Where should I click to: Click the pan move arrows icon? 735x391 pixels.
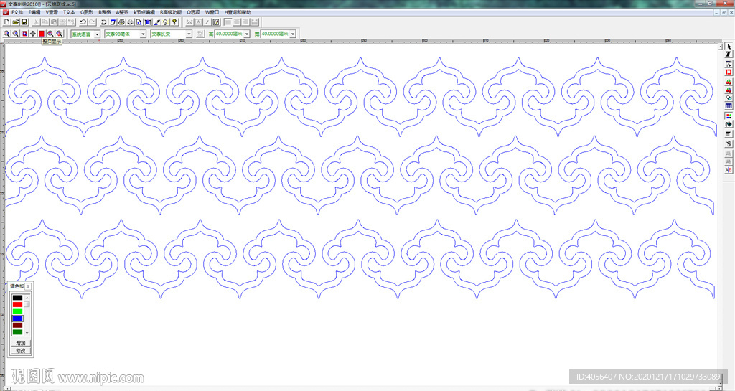tap(33, 34)
